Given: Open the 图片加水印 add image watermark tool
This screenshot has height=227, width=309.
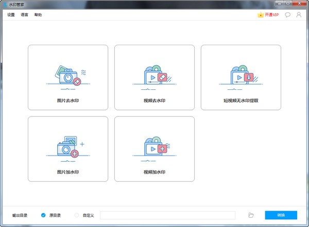Looking at the screenshot, I should [68, 148].
